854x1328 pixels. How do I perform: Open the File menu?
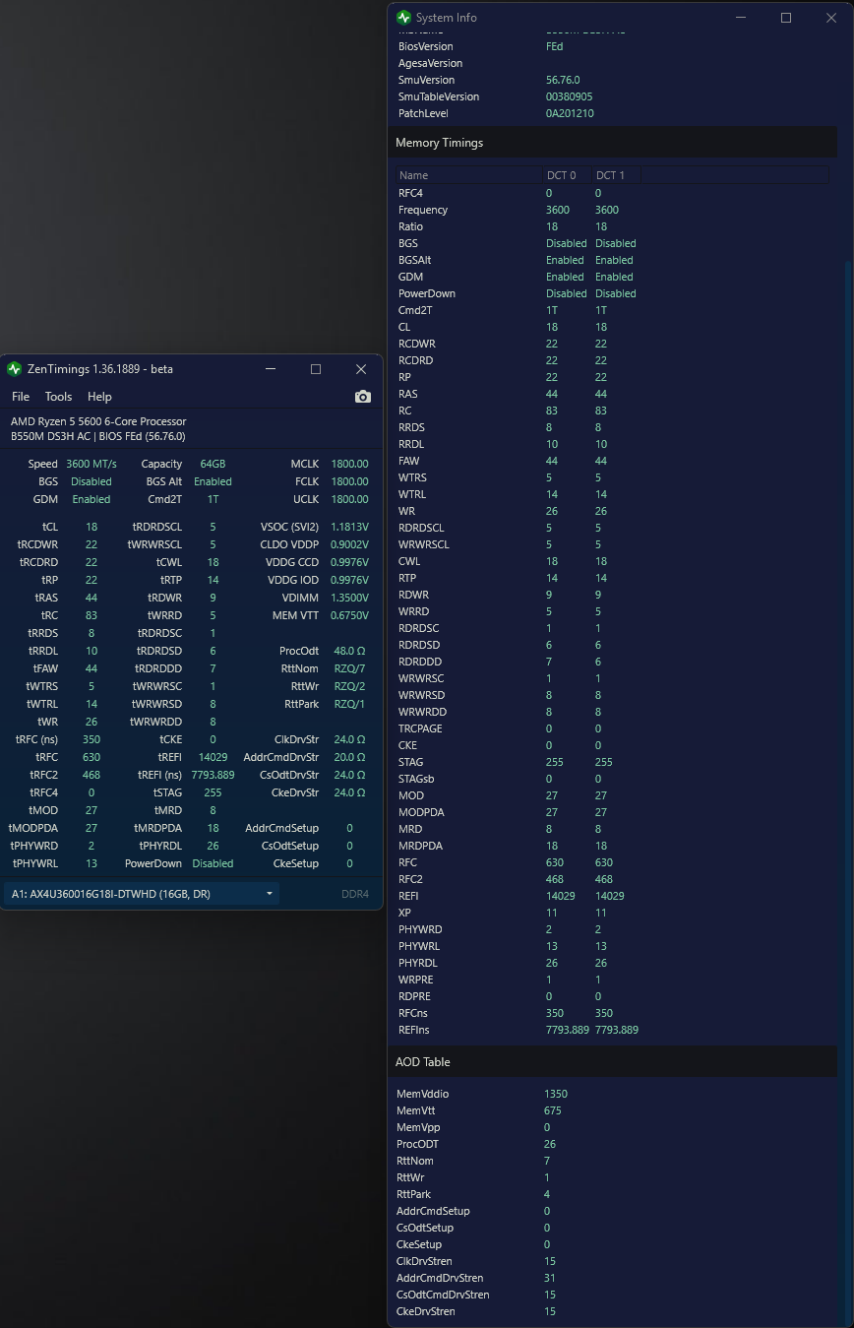pos(20,397)
